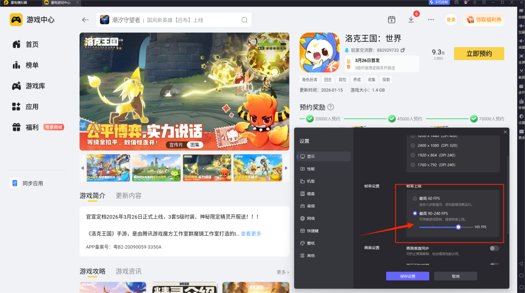Click the 保存设置 button
The width and height of the screenshot is (525, 293).
pos(407,276)
